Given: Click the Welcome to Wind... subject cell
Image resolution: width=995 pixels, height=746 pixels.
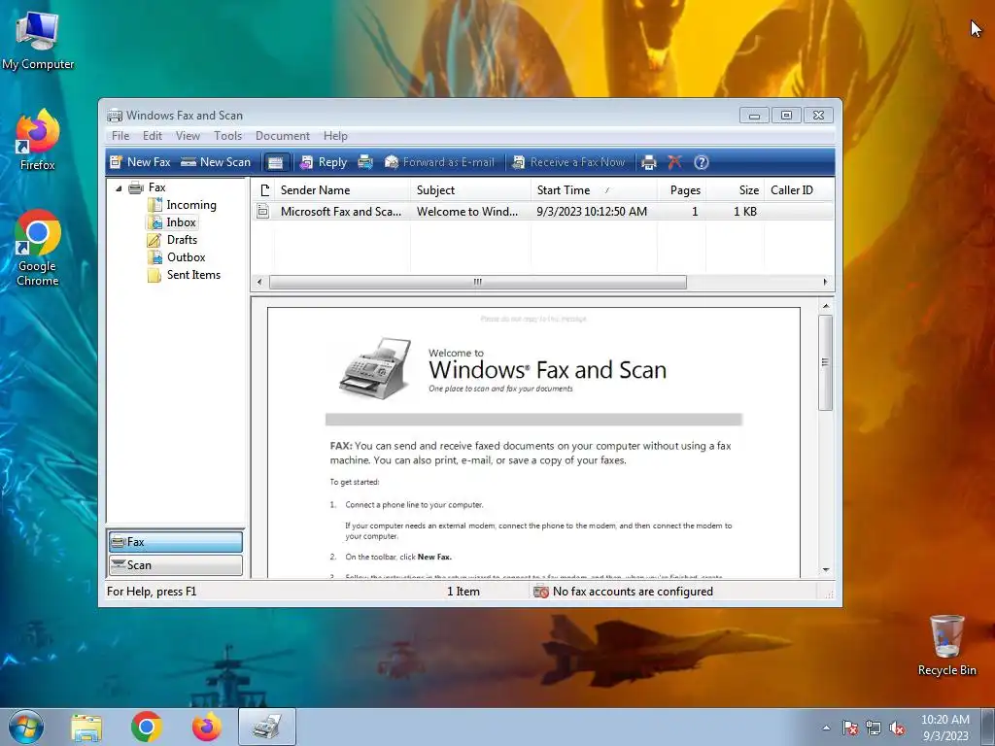Looking at the screenshot, I should 467,212.
